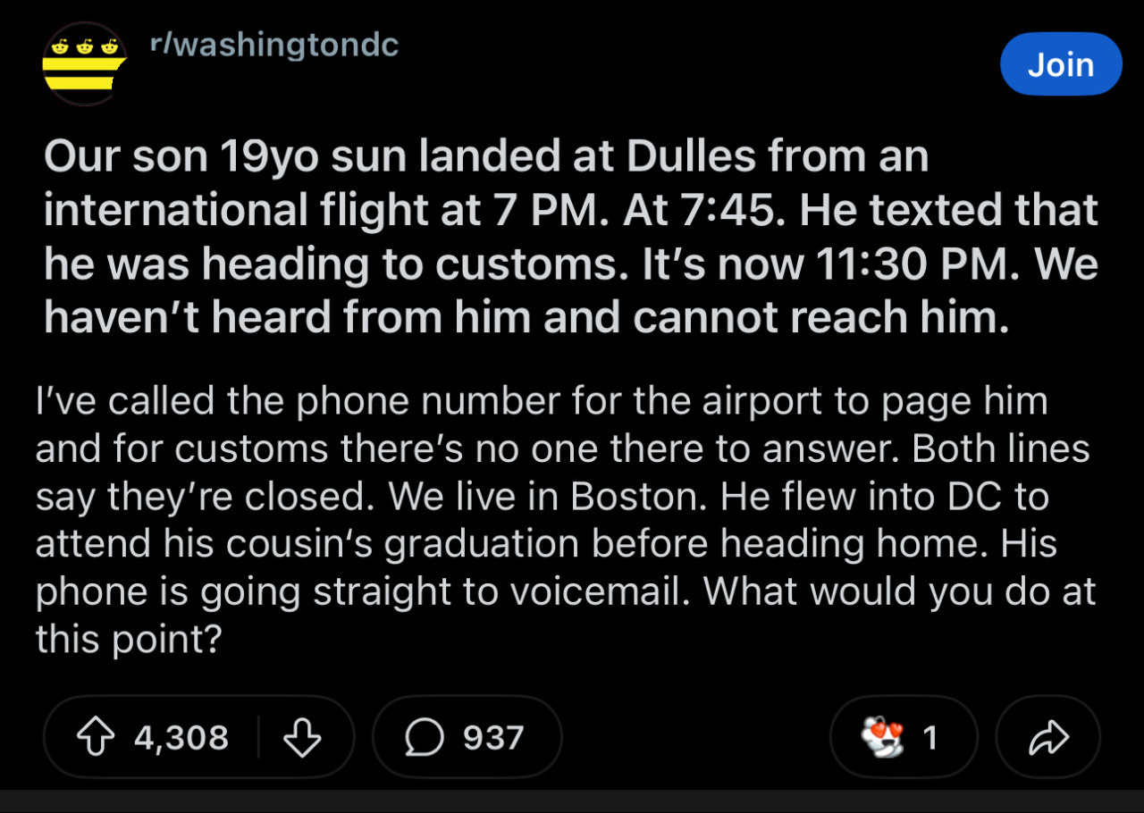Tap the award count showing 1

pos(929,738)
